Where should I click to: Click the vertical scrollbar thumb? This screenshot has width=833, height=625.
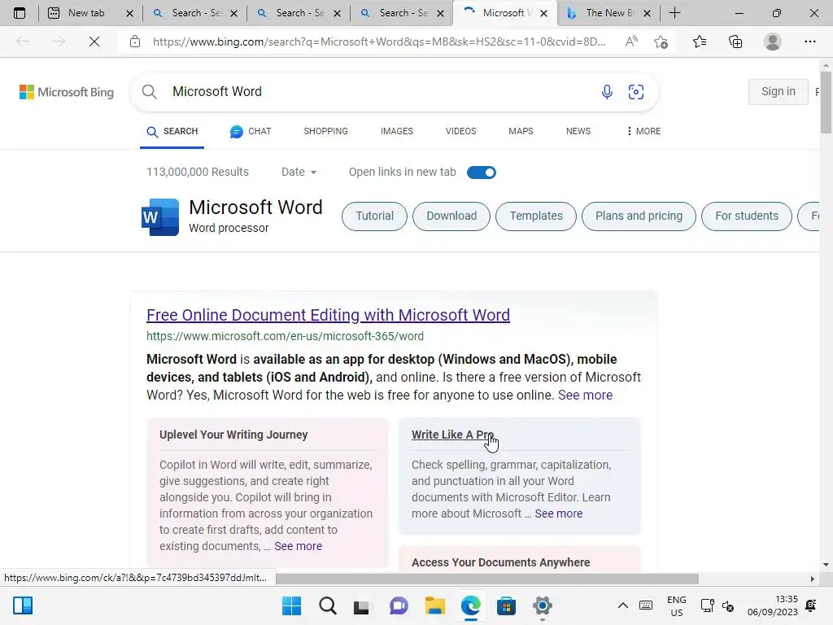click(826, 102)
